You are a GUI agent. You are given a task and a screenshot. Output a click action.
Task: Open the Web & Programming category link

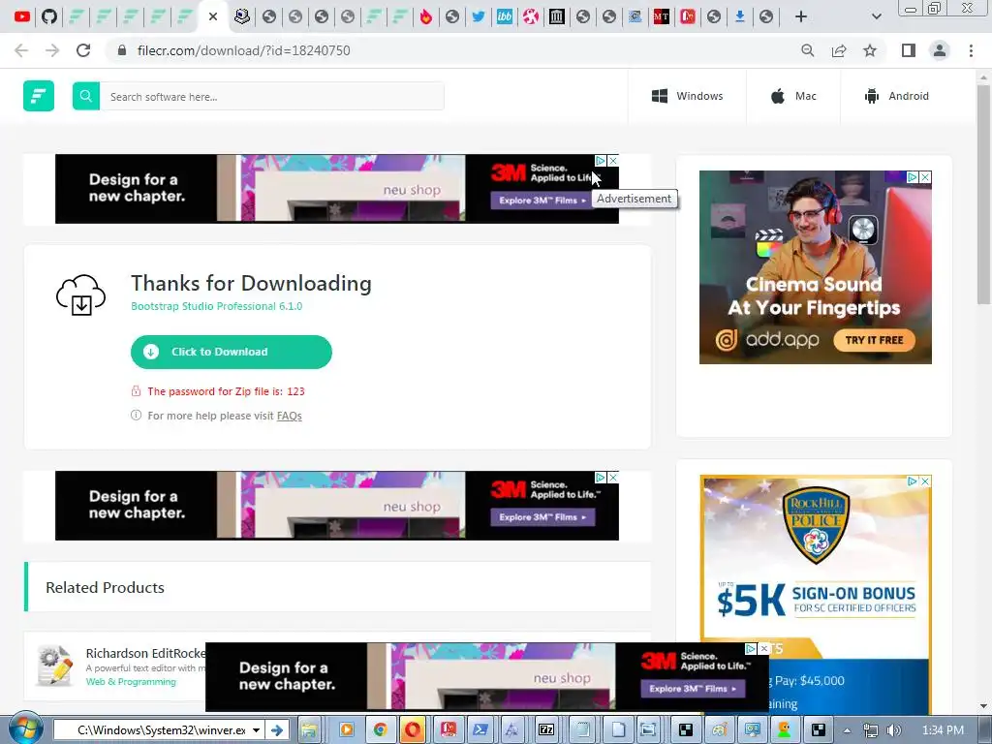(x=131, y=682)
